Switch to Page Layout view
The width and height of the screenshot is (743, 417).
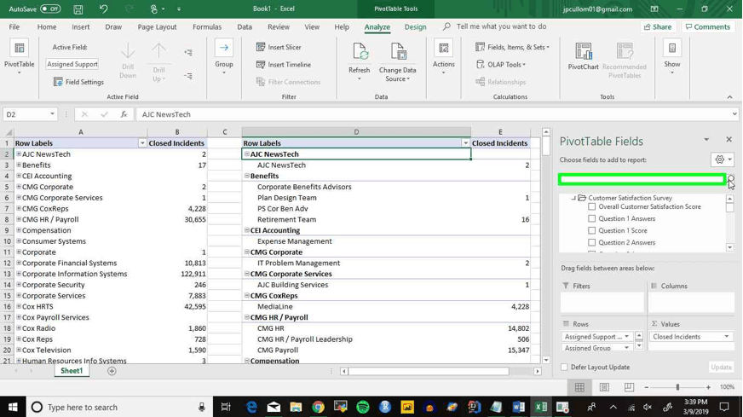tap(604, 387)
